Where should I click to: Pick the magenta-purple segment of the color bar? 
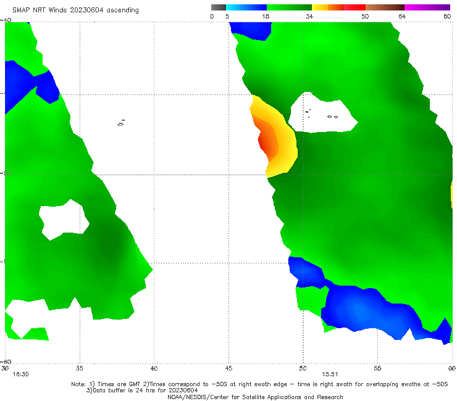pyautogui.click(x=427, y=7)
